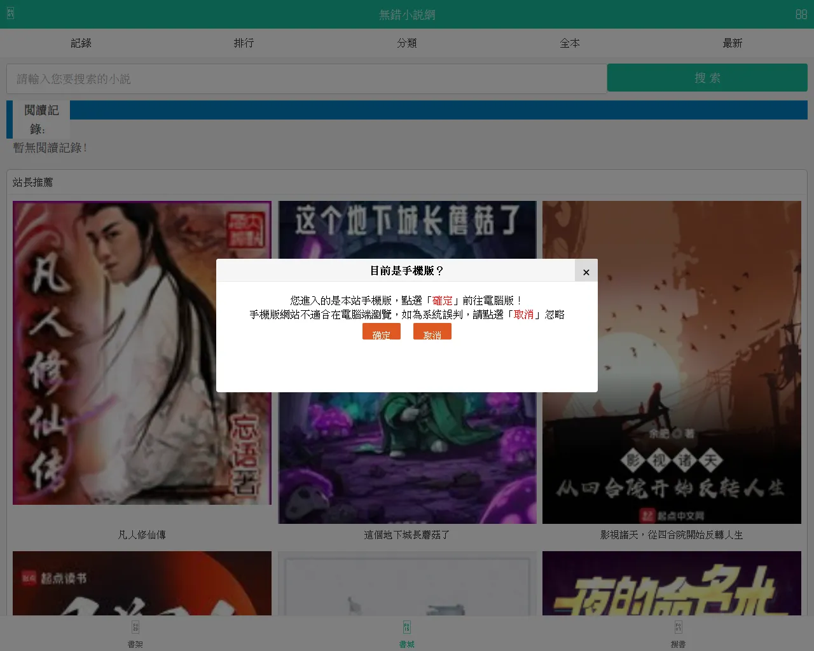814x651 pixels.
Task: Click the top-left header icon
Action: click(10, 13)
